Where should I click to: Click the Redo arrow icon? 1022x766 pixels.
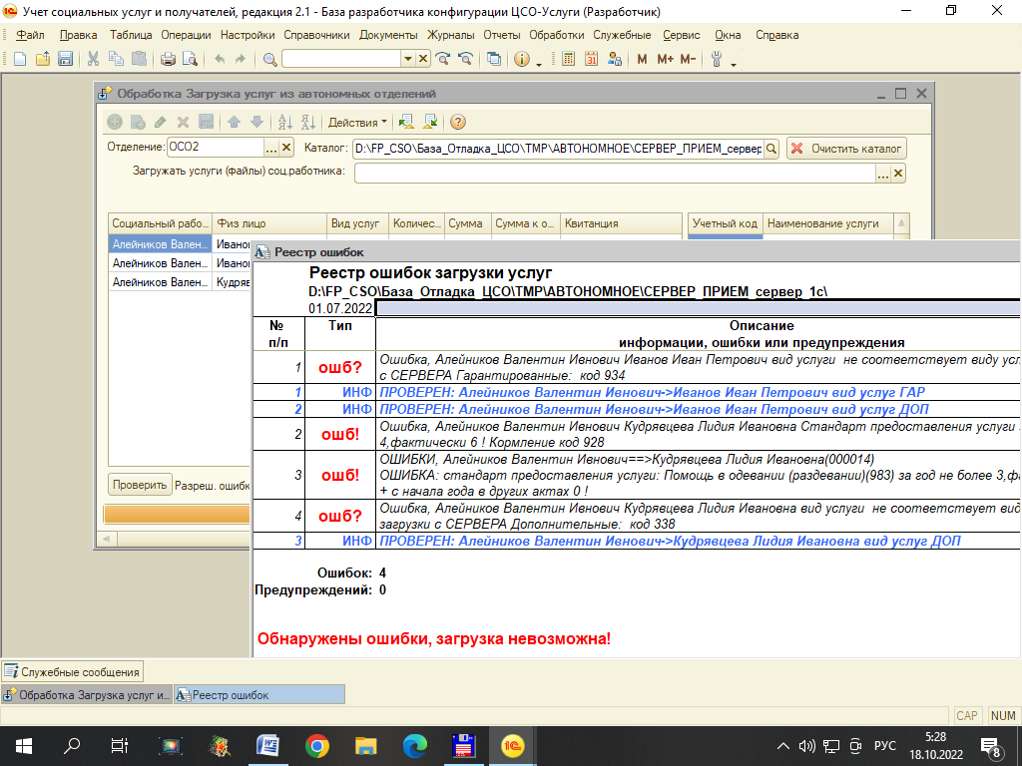[x=240, y=59]
